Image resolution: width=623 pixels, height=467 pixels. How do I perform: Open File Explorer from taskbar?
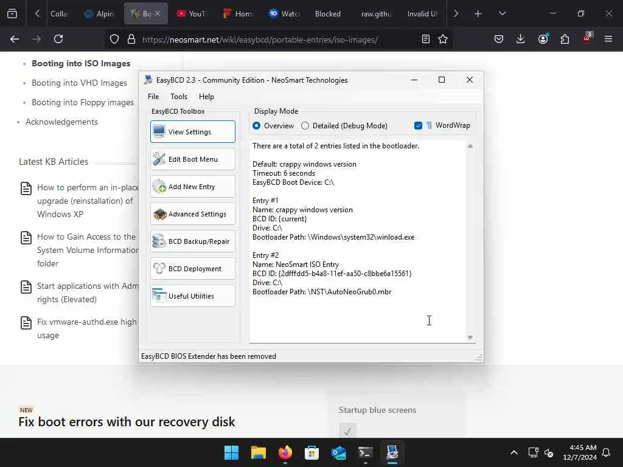(258, 452)
